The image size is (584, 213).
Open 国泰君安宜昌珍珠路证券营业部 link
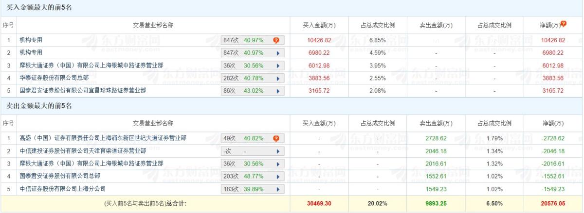83,90
